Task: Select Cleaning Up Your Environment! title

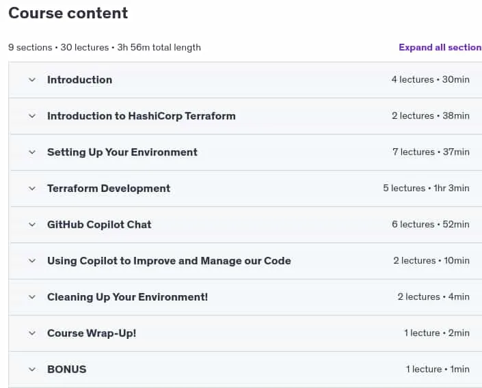Action: pyautogui.click(x=128, y=297)
